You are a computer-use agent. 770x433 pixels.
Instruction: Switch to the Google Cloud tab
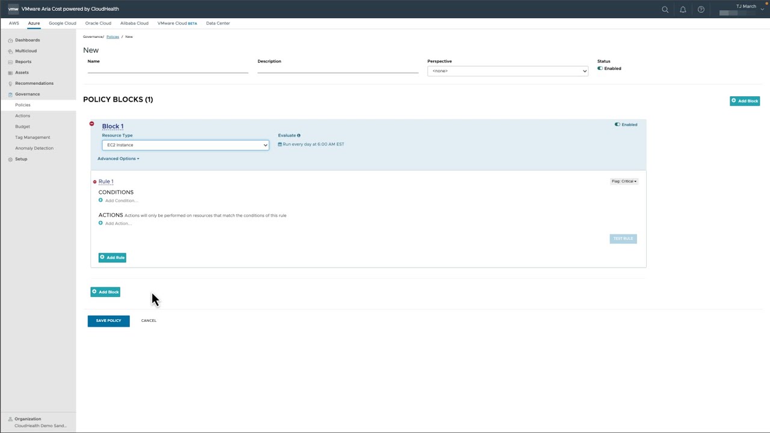[63, 23]
